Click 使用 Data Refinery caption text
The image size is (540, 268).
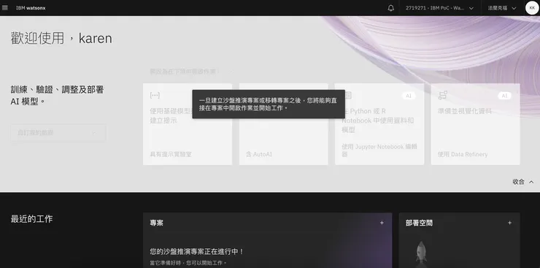[463, 154]
